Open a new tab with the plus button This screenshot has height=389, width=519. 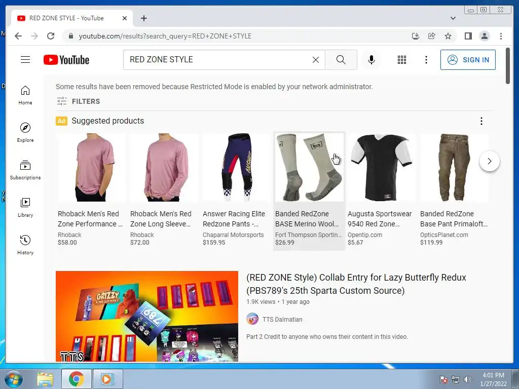point(143,18)
